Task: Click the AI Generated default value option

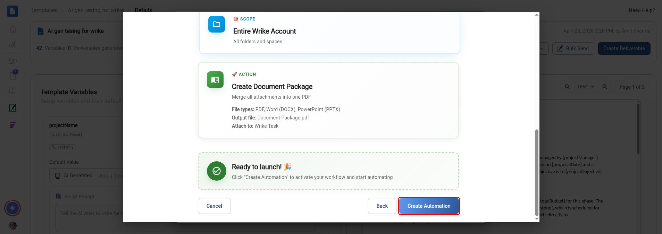Action: pyautogui.click(x=74, y=175)
